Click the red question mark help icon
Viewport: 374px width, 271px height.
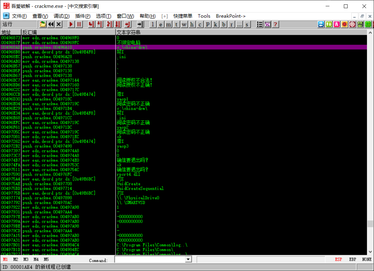pyautogui.click(x=275, y=24)
